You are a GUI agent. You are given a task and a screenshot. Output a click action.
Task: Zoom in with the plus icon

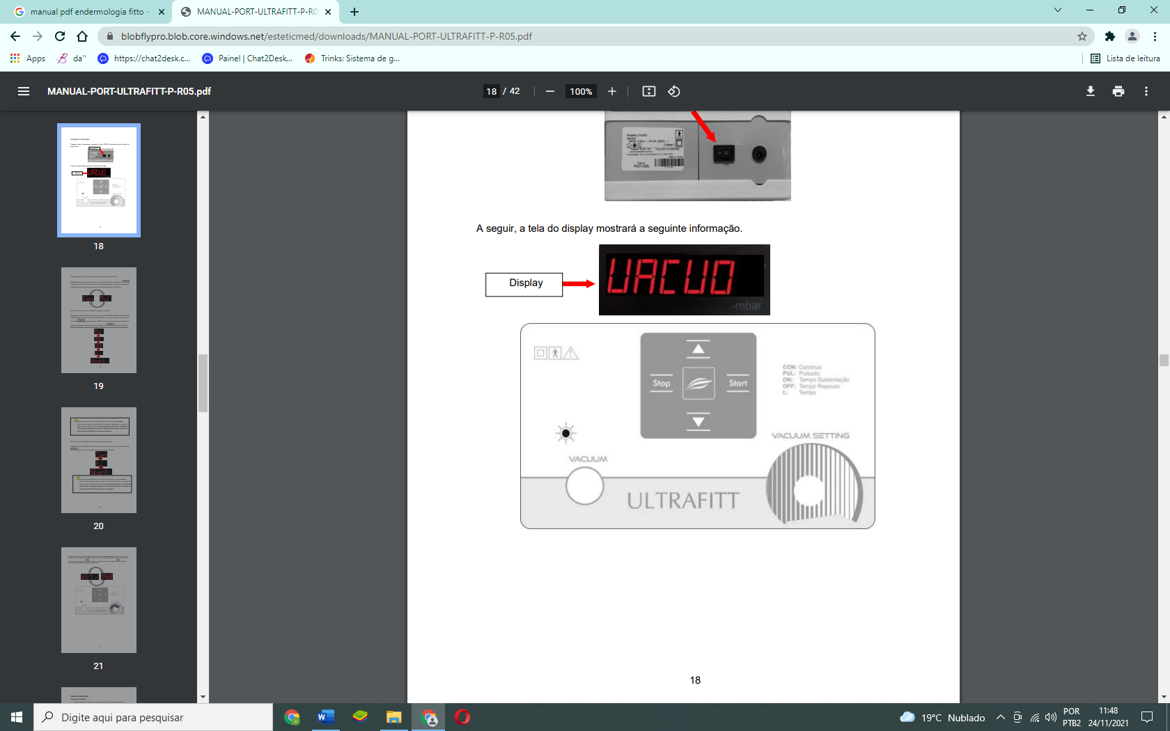pos(612,91)
